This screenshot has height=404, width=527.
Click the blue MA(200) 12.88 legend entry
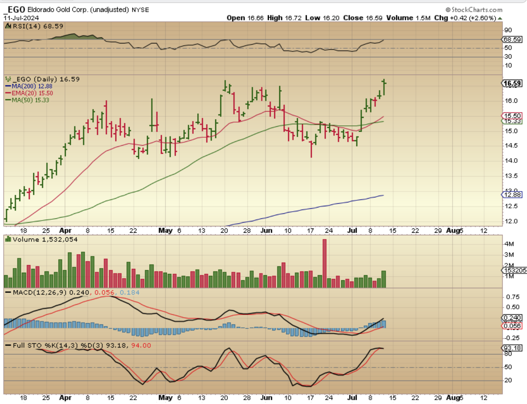[x=29, y=86]
